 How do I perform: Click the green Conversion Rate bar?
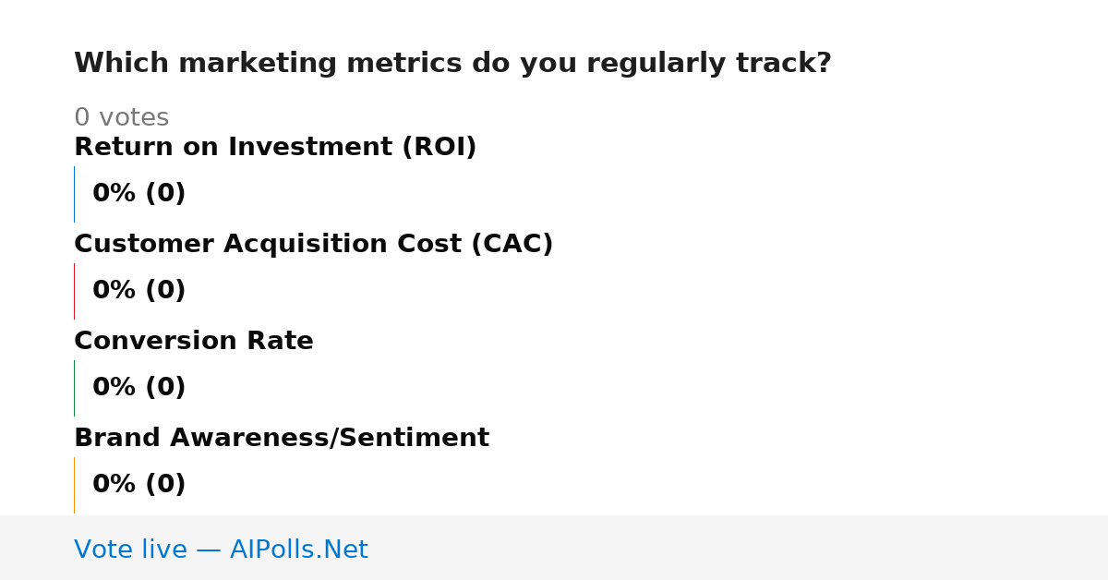pyautogui.click(x=74, y=388)
